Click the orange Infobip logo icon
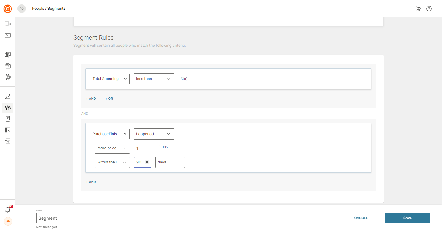The height and width of the screenshot is (232, 442). pos(8,9)
